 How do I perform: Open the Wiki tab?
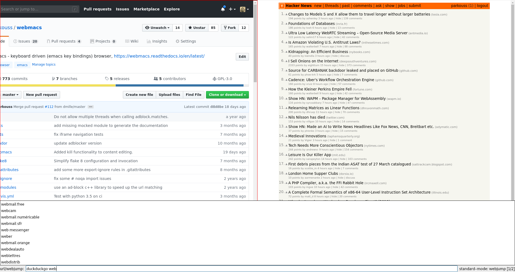tap(132, 41)
